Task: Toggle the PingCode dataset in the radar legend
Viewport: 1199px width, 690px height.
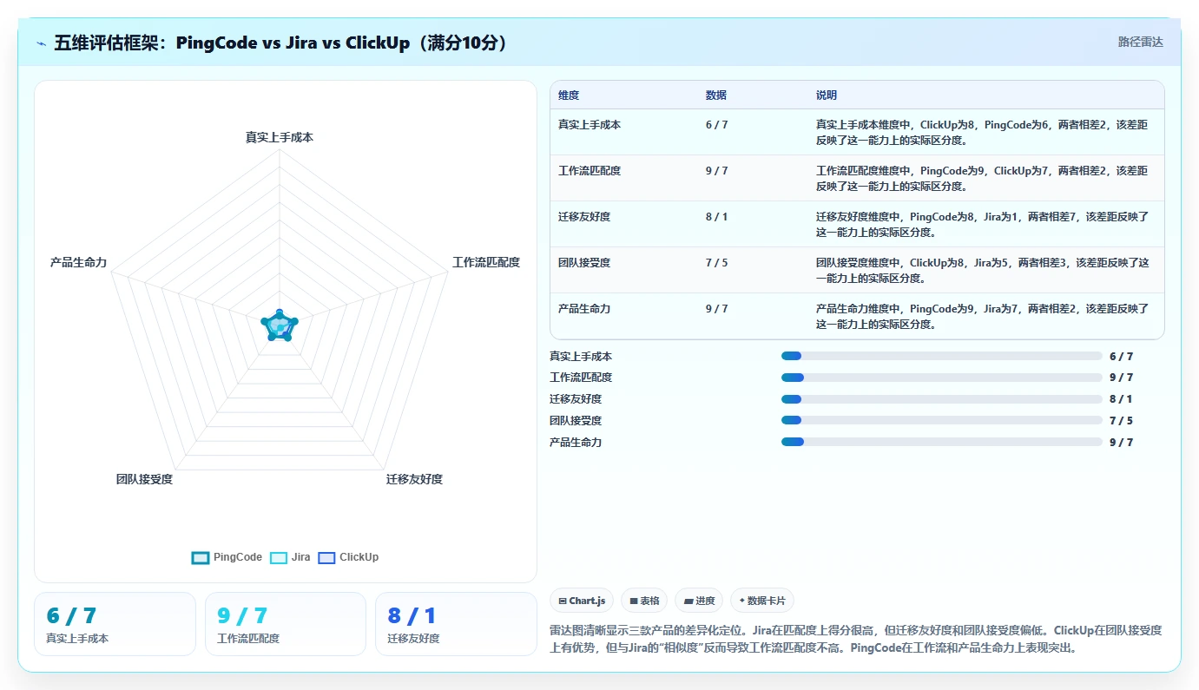Action: [227, 557]
